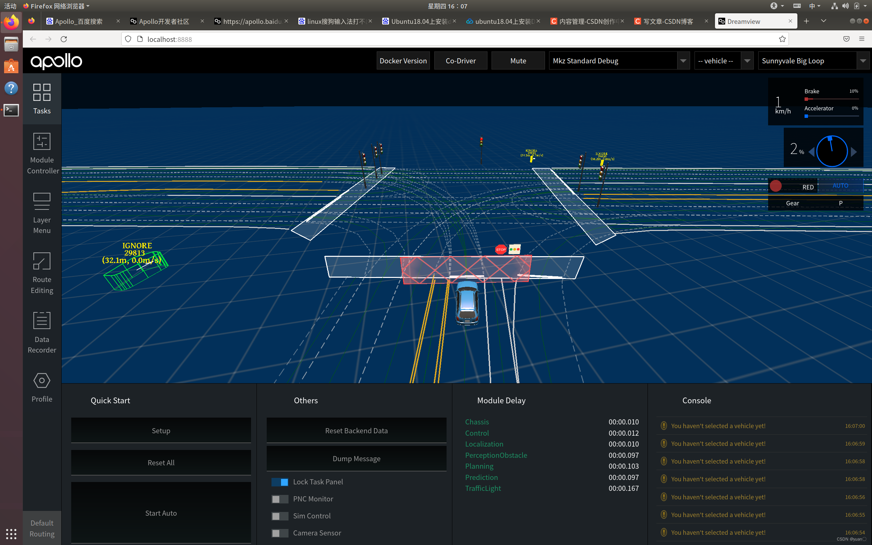Open system status menu

pyautogui.click(x=849, y=6)
